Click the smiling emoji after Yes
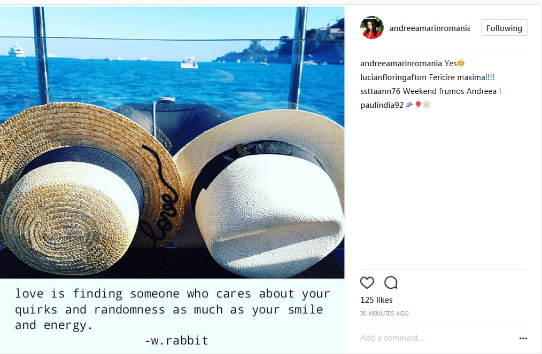This screenshot has height=354, width=542. (x=461, y=63)
